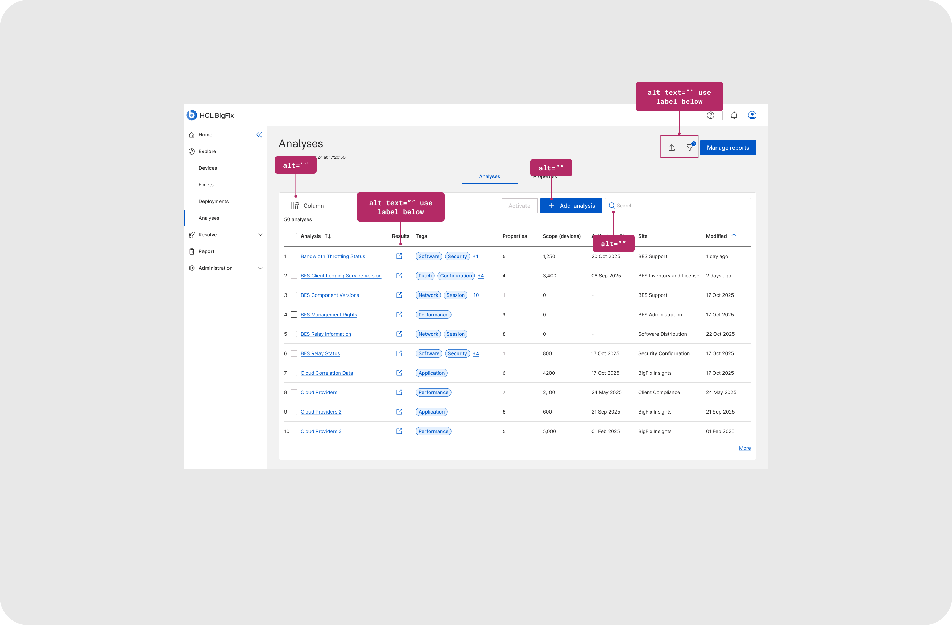
Task: Click the Session tag in BES Relay Information row
Action: pos(455,334)
